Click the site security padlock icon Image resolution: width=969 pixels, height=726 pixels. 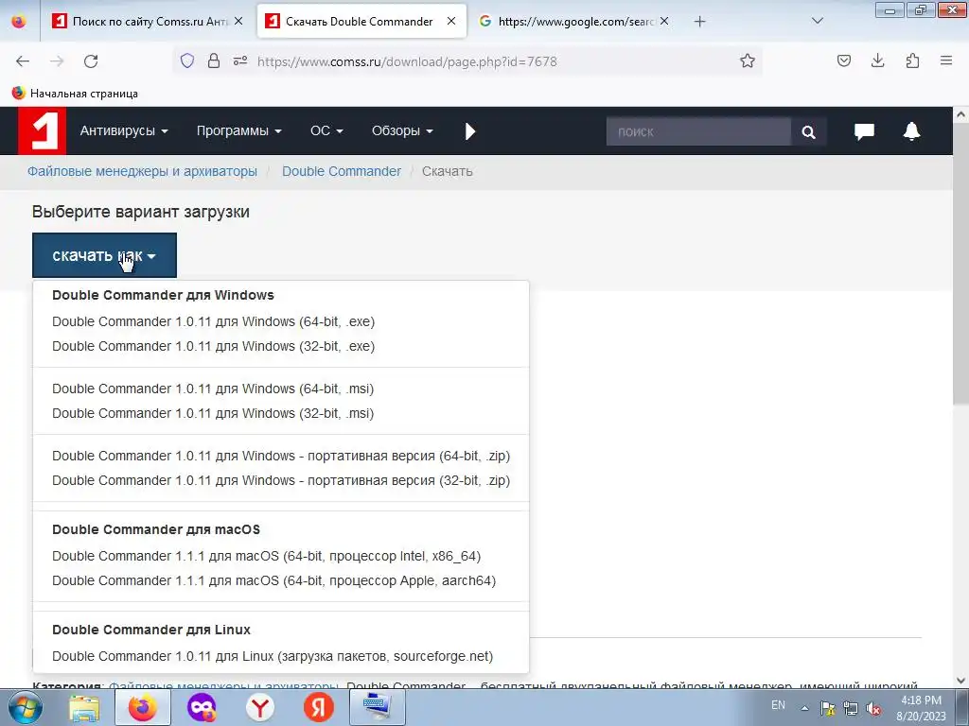click(214, 60)
